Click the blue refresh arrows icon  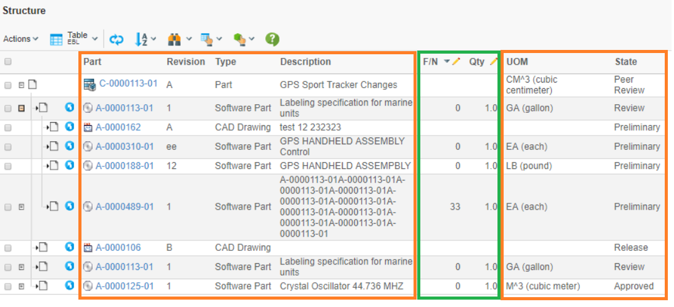(117, 39)
